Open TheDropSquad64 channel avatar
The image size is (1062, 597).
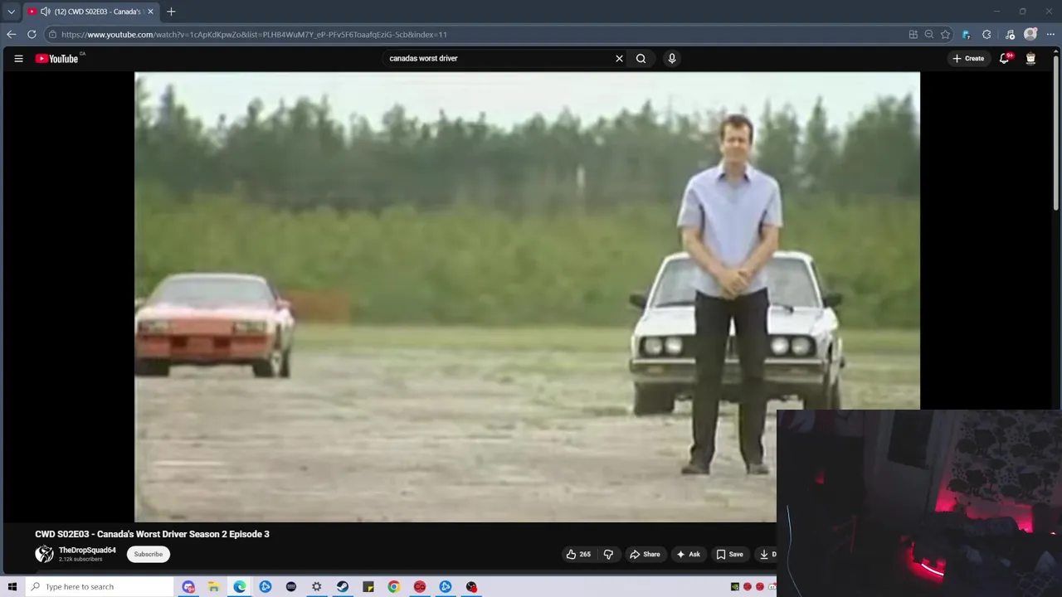[x=44, y=554]
